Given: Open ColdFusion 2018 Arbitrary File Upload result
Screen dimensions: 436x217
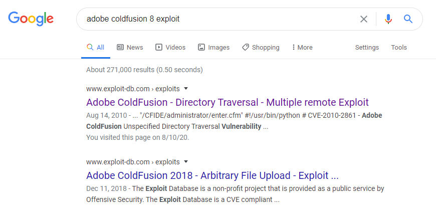Looking at the screenshot, I should pos(212,175).
